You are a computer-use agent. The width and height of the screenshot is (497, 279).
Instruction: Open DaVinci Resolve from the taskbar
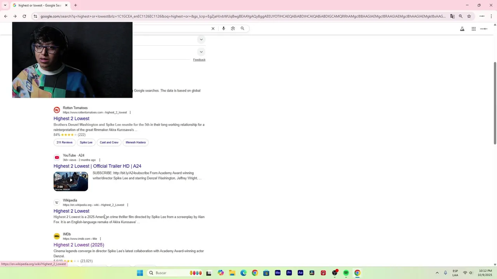click(312, 273)
